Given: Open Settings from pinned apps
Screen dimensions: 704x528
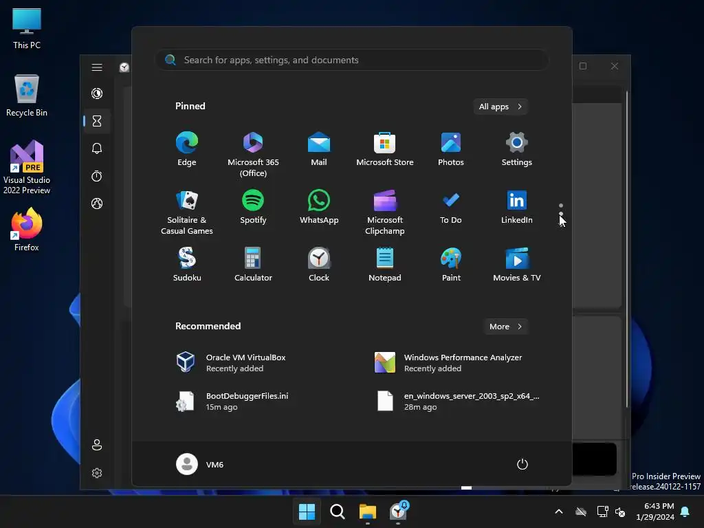Looking at the screenshot, I should [x=517, y=149].
